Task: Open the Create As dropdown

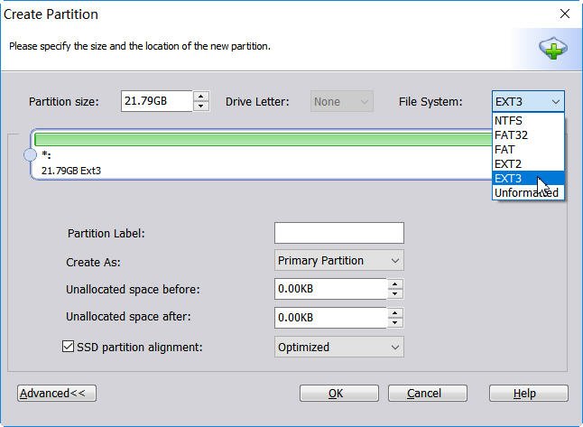Action: 338,261
